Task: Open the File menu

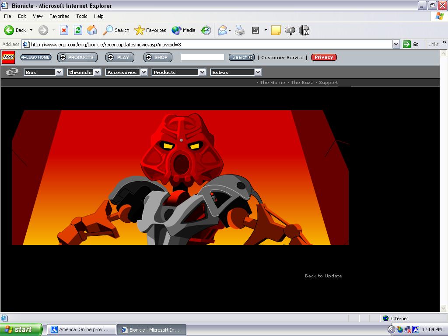Action: point(8,16)
